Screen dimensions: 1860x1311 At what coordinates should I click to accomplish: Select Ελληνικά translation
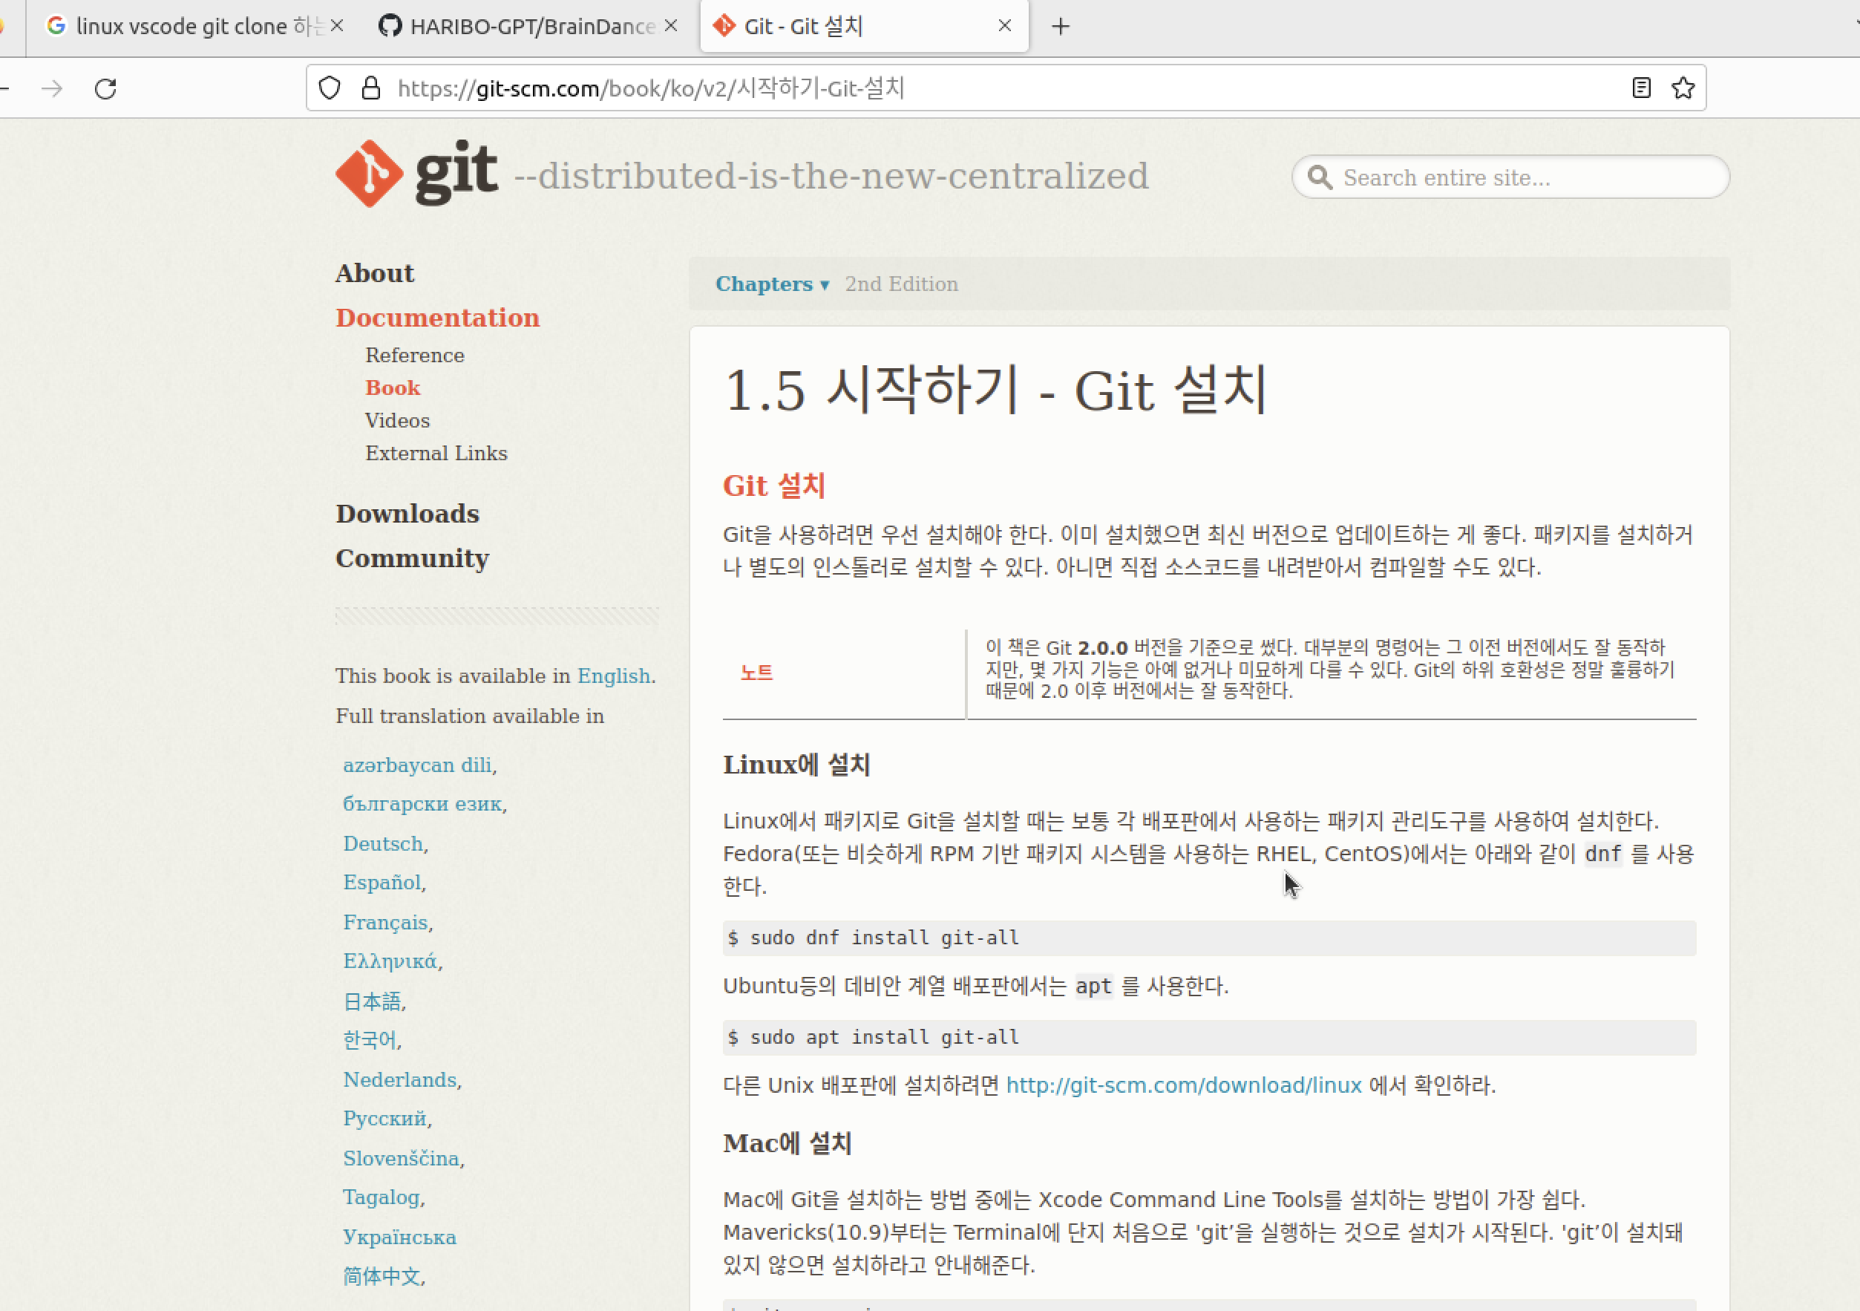point(390,961)
